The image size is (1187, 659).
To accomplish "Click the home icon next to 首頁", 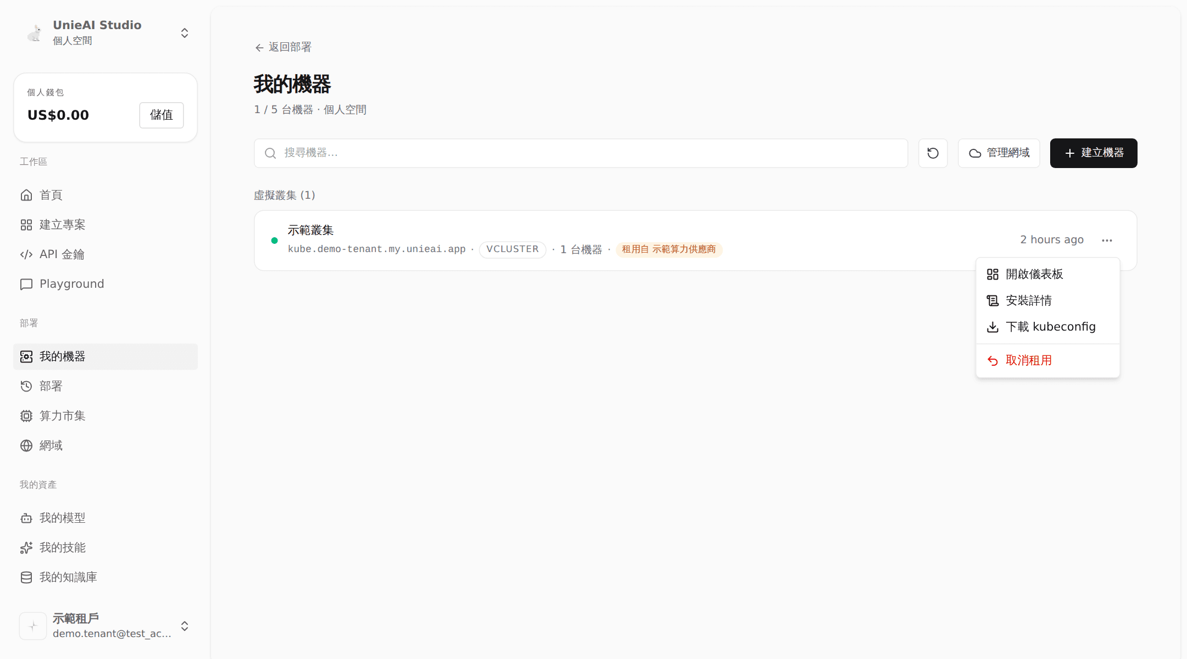I will point(26,195).
